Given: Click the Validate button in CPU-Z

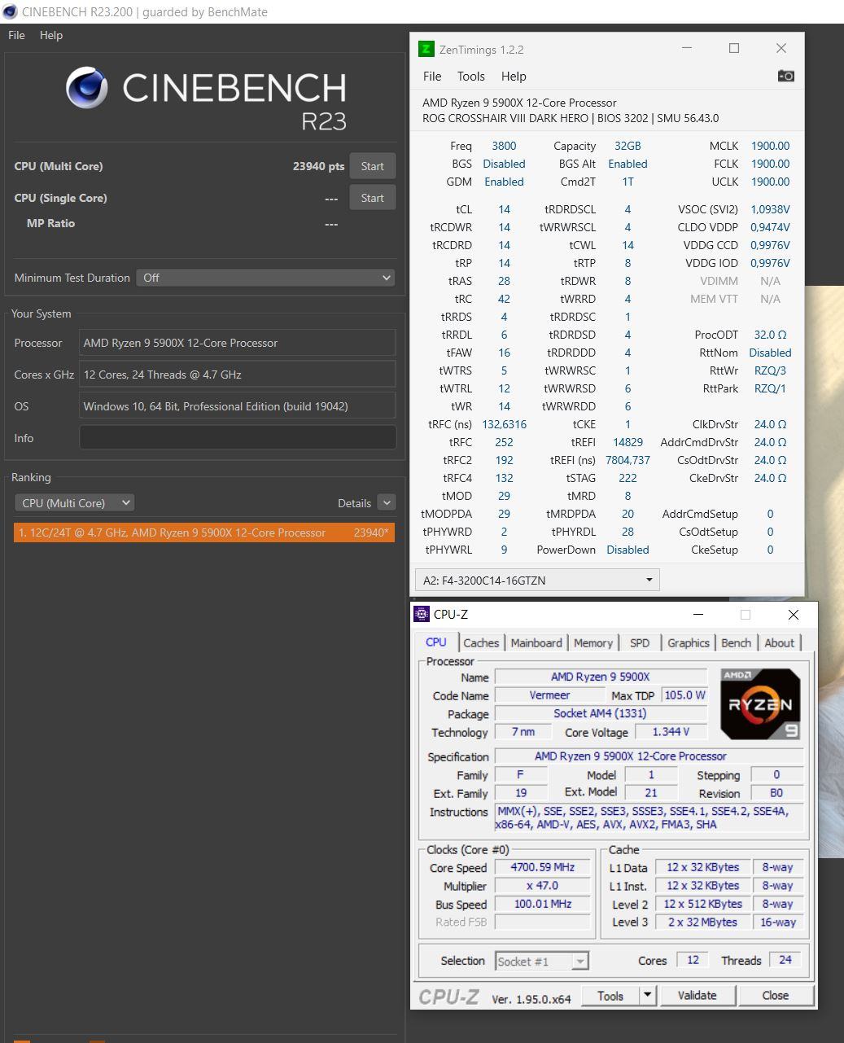Looking at the screenshot, I should 698,996.
